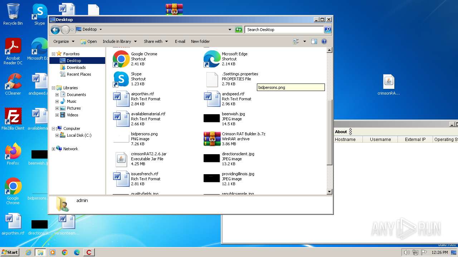458x257 pixels.
Task: Click Explorer Back navigation button
Action: [55, 30]
